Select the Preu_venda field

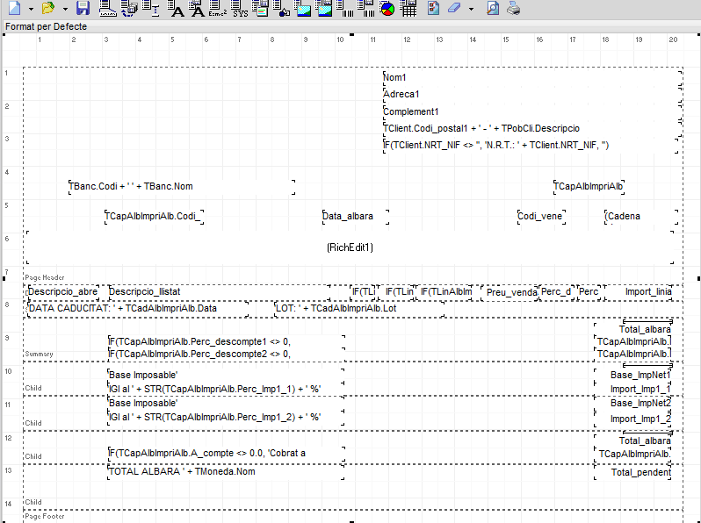[x=509, y=292]
